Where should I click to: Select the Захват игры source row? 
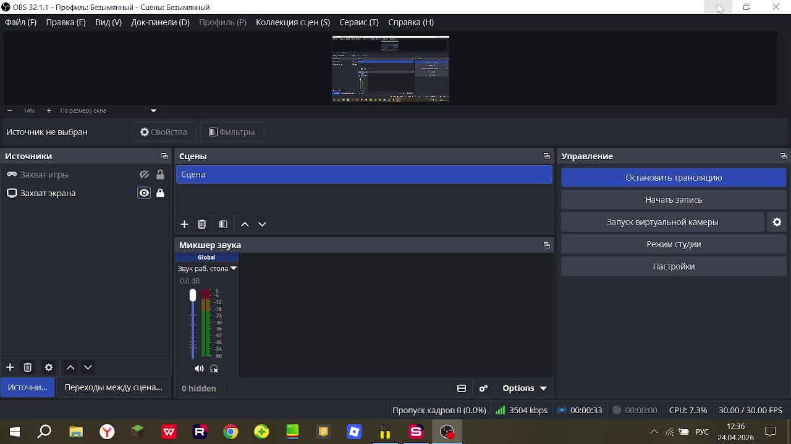[85, 175]
